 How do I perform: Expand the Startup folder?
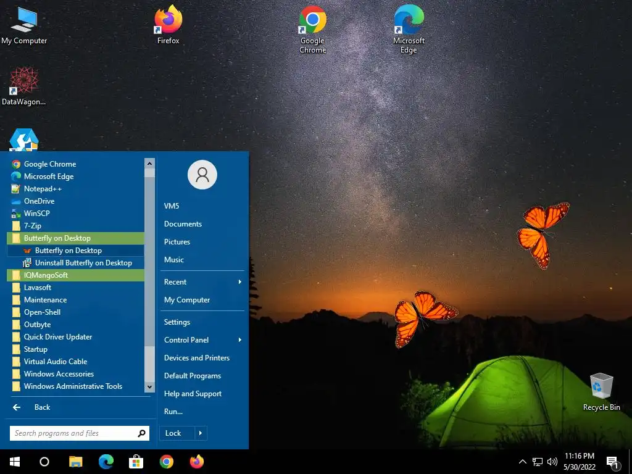click(75, 349)
